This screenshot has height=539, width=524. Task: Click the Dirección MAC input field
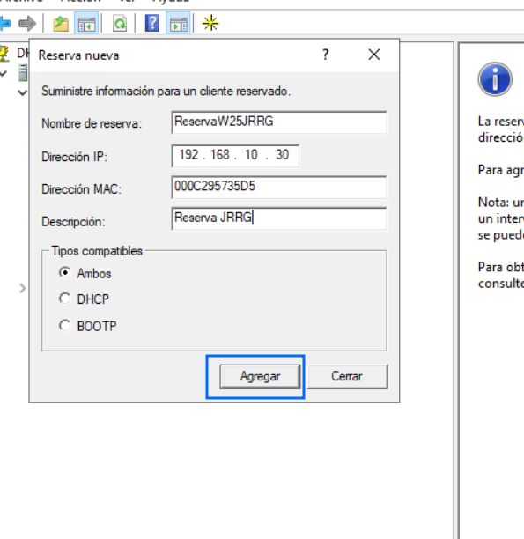click(279, 187)
